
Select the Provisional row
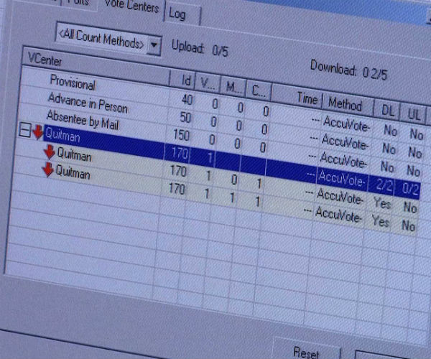point(72,83)
